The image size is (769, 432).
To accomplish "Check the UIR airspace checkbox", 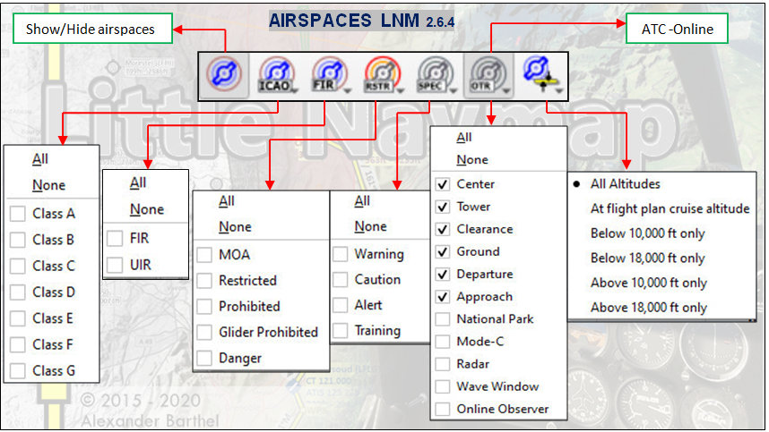I will [x=115, y=265].
